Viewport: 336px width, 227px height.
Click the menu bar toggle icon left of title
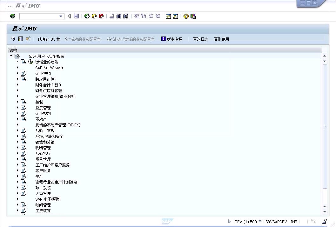coord(9,6)
